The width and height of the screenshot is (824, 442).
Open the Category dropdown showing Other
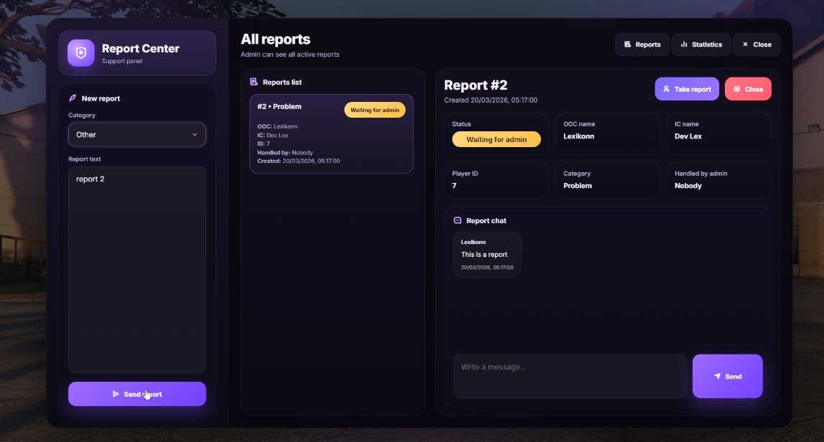(137, 135)
